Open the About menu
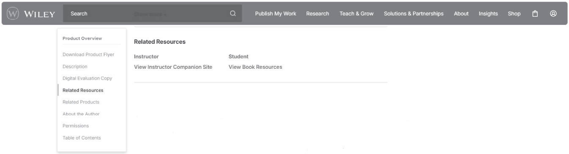This screenshot has height=154, width=569. pyautogui.click(x=461, y=14)
